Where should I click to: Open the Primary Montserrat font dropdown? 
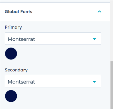(x=53, y=39)
